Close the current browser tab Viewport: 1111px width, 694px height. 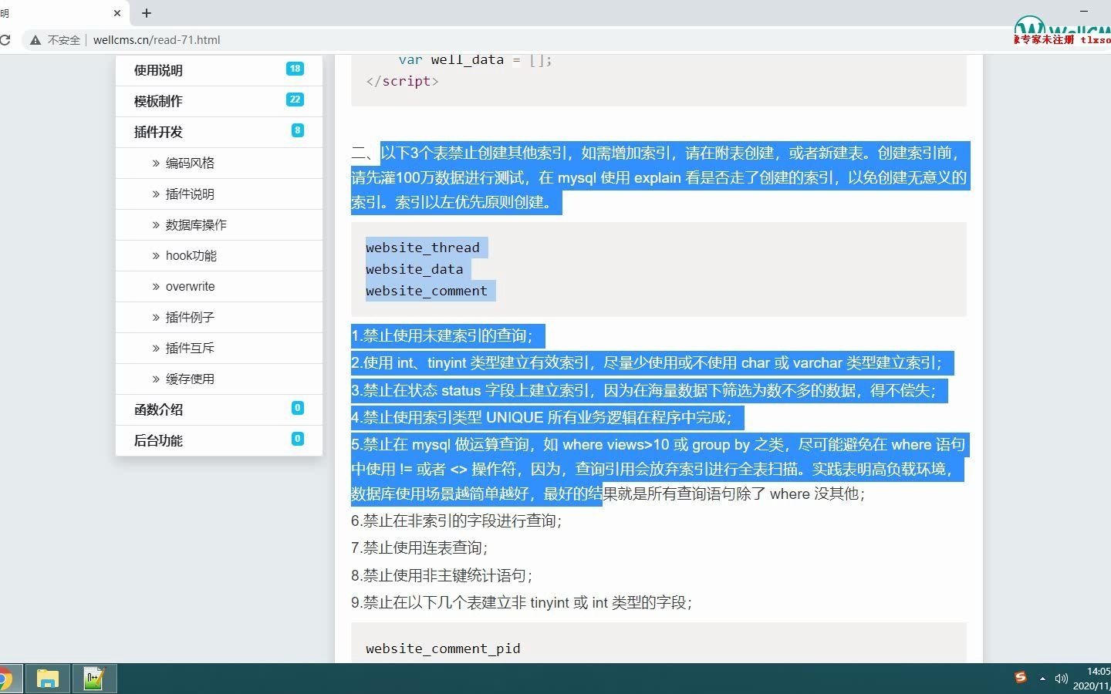(x=117, y=13)
